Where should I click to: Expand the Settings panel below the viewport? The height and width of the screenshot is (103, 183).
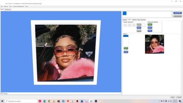click(2, 94)
